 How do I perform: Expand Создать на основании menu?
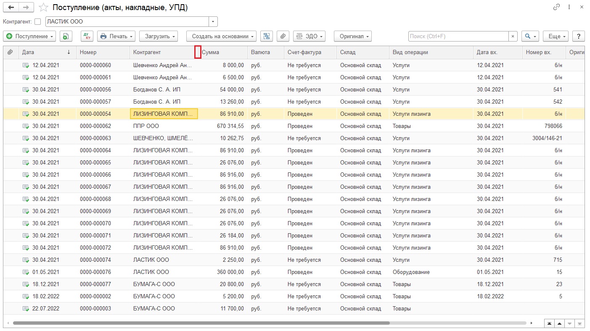221,36
